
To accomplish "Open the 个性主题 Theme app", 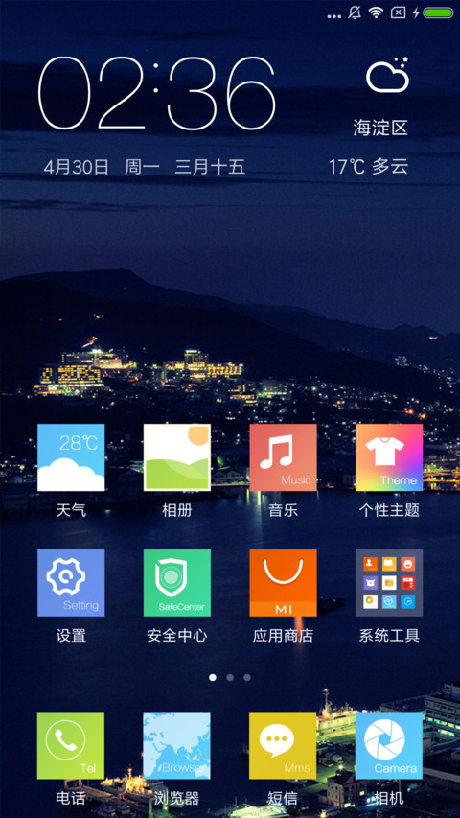I will click(389, 457).
